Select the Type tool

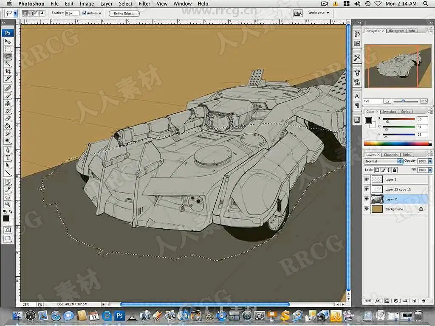click(x=8, y=158)
